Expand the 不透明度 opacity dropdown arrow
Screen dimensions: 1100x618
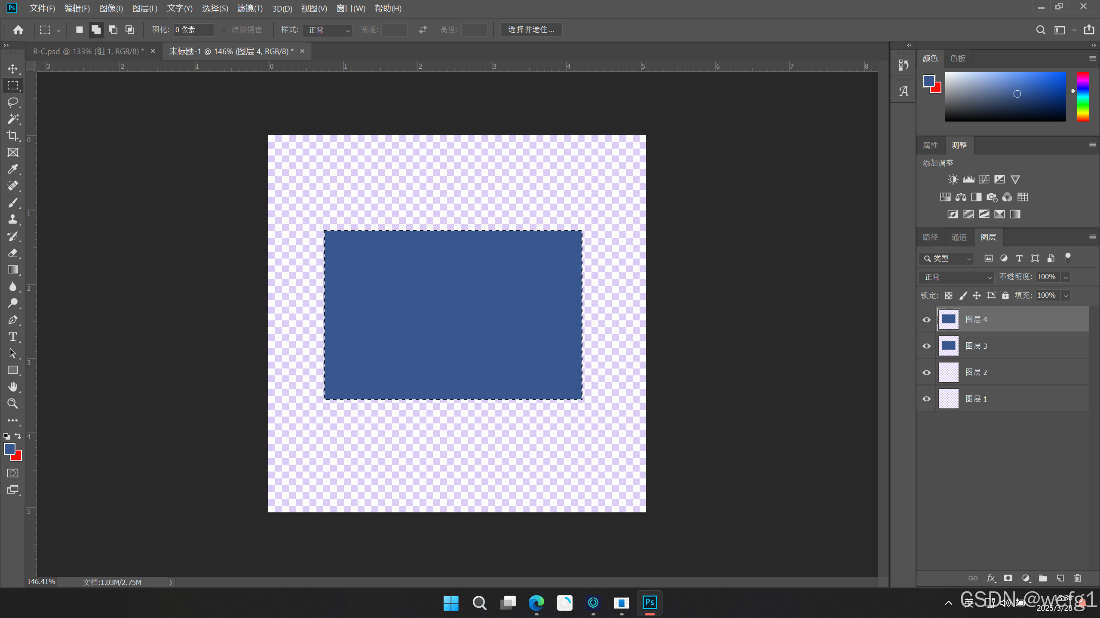[1066, 277]
